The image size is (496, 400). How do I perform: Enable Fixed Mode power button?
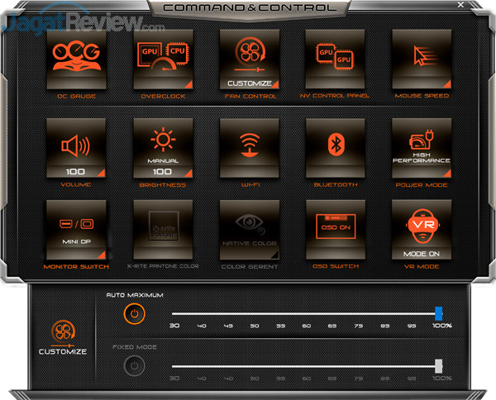[x=132, y=366]
